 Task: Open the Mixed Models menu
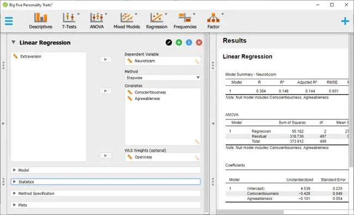coord(127,21)
